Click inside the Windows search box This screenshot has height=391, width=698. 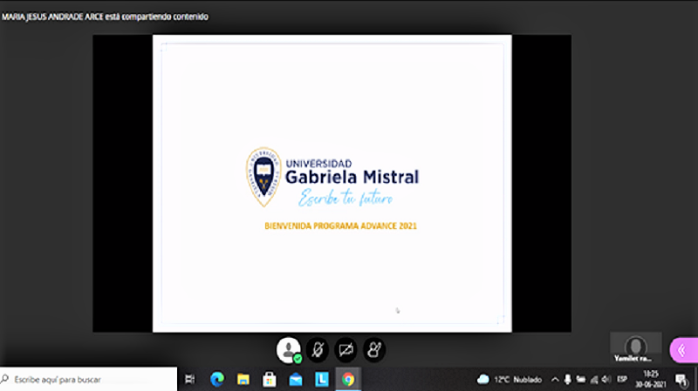point(89,379)
